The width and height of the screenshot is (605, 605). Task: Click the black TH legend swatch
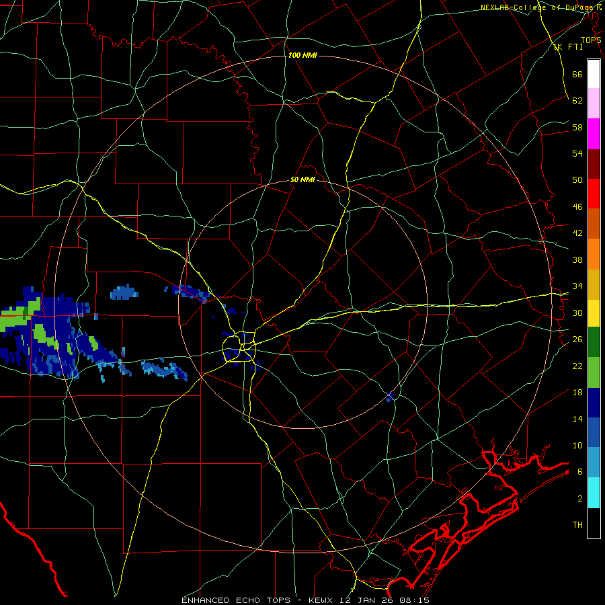[594, 523]
